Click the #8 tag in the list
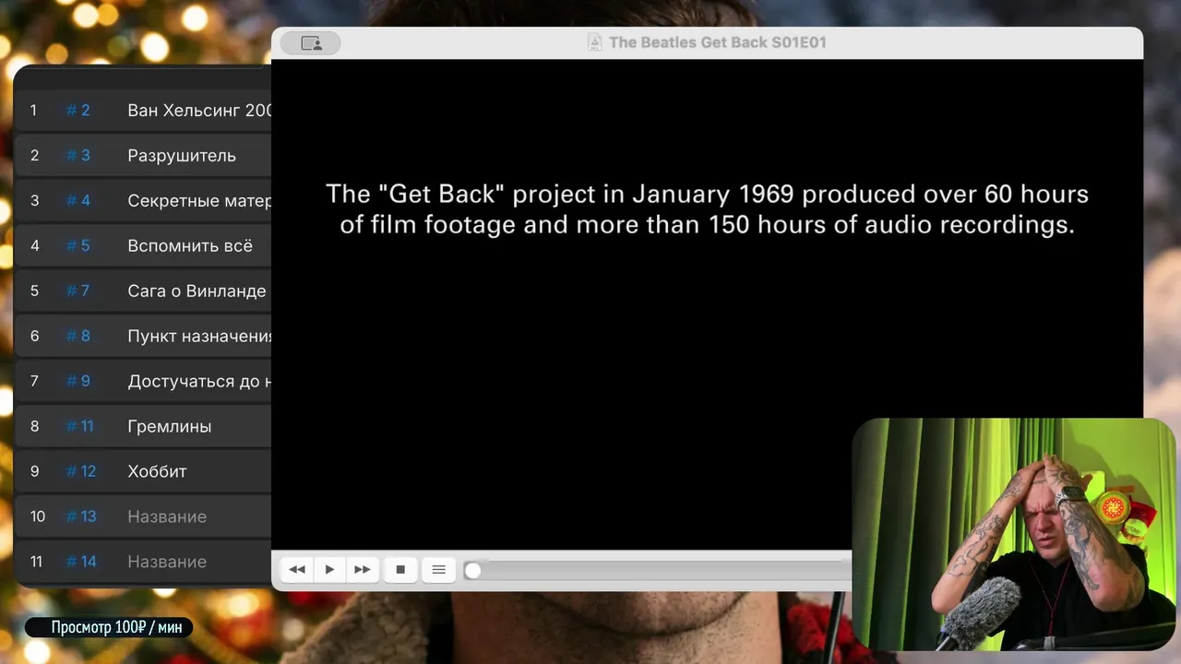Image resolution: width=1181 pixels, height=664 pixels. [x=78, y=337]
